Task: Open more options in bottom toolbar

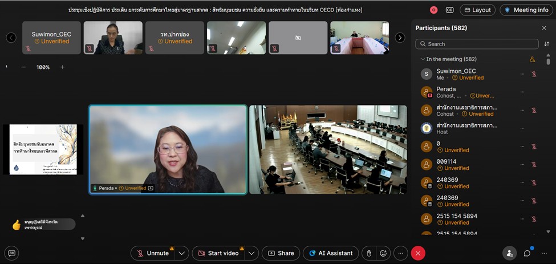Action: (x=401, y=253)
